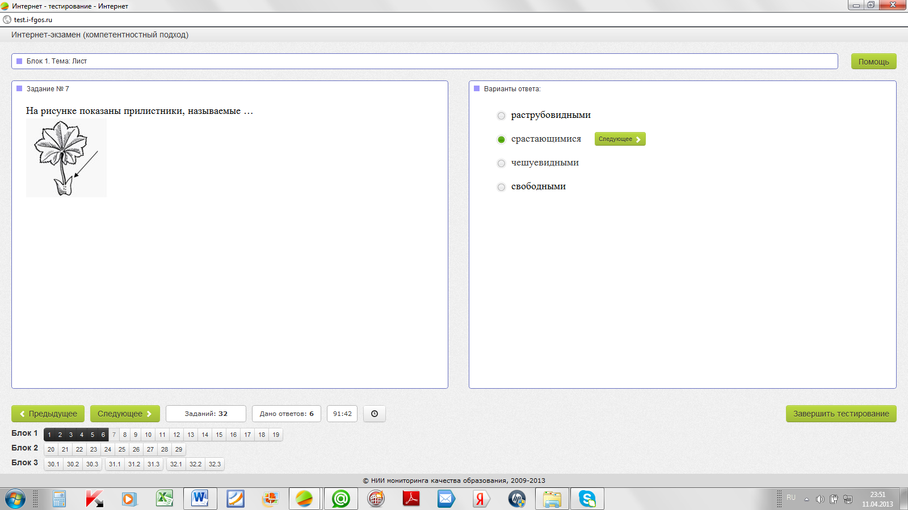
Task: Click the RU language indicator
Action: (x=791, y=498)
